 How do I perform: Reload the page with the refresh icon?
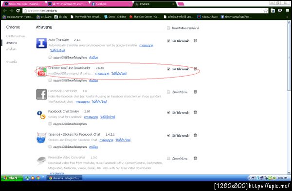point(18,11)
